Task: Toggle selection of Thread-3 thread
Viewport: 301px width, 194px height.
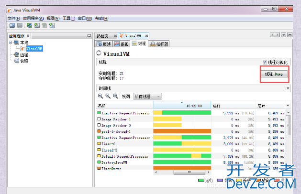Action: click(99, 150)
